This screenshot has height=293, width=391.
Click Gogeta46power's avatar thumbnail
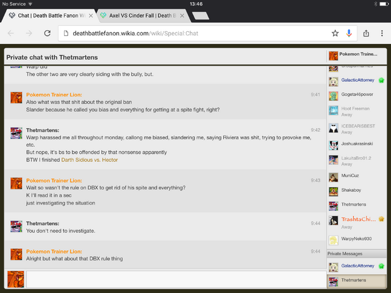coord(334,96)
